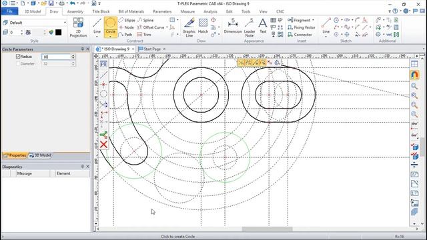Select the Fixing Vector tool
427x240 pixels.
pyautogui.click(x=302, y=27)
